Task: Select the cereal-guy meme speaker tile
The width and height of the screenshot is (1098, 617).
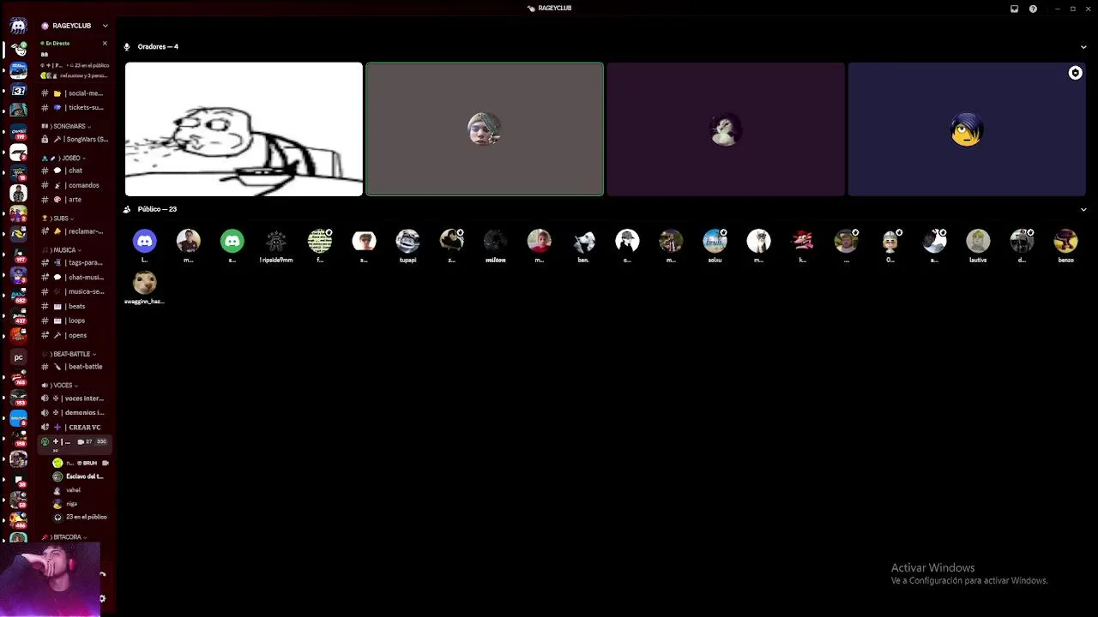Action: pyautogui.click(x=244, y=129)
